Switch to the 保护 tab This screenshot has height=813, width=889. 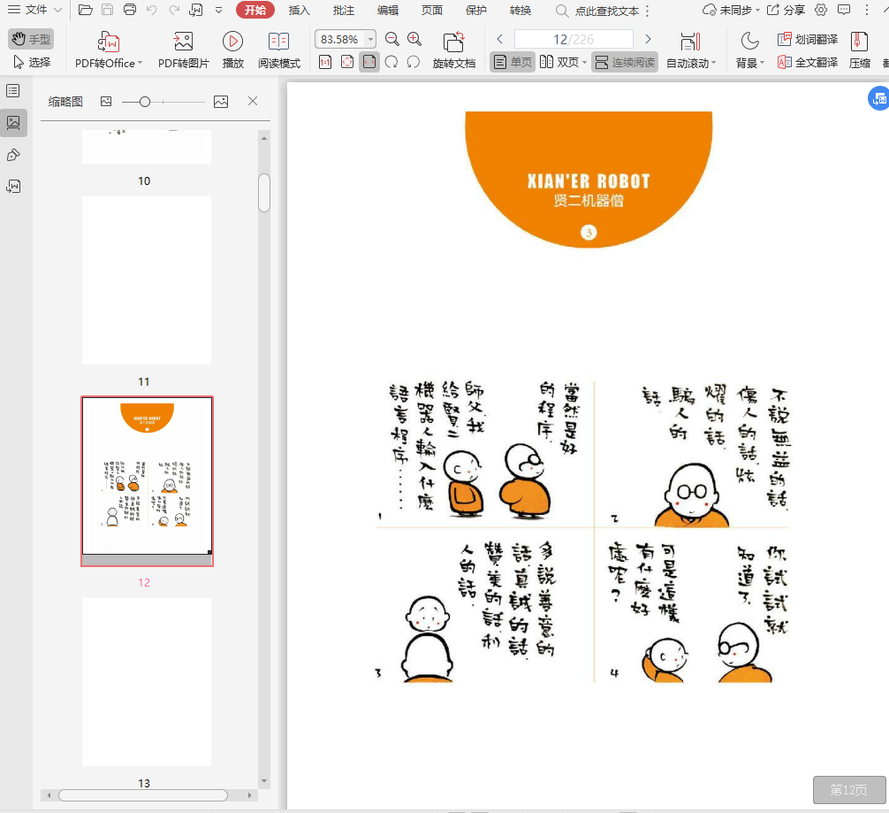click(x=475, y=11)
